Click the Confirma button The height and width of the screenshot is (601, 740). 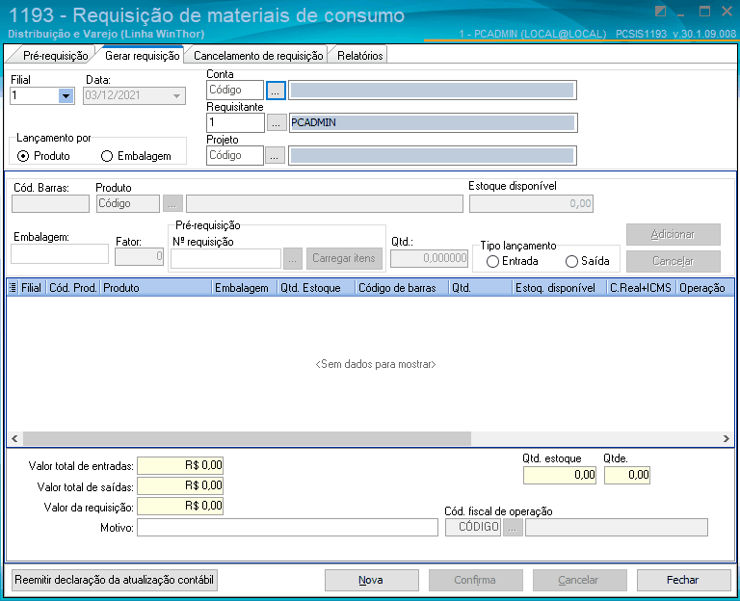[475, 580]
